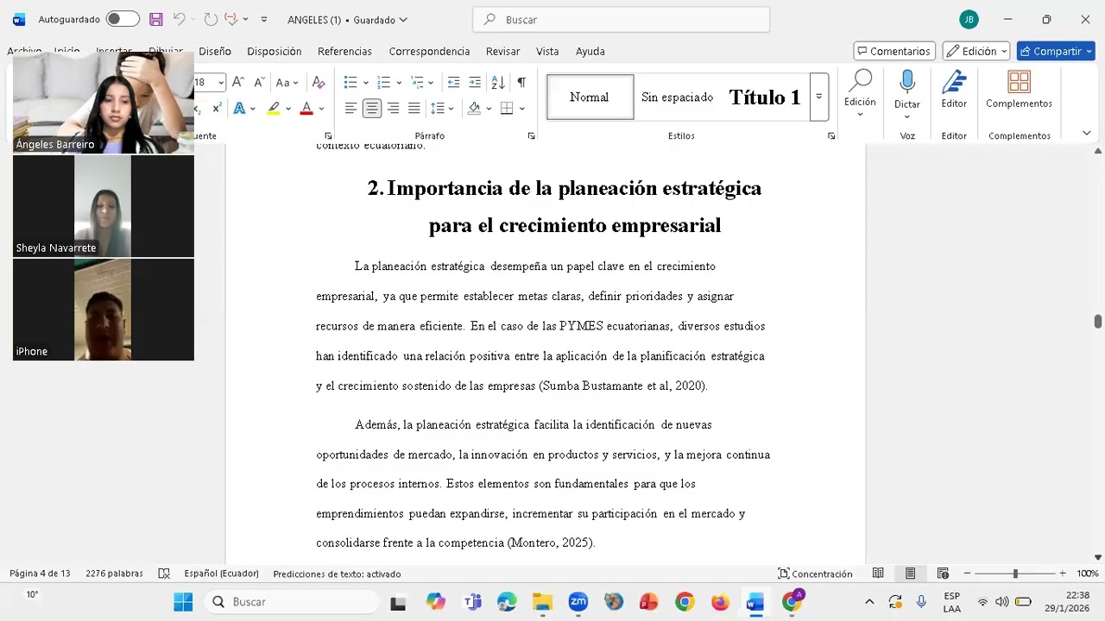Apply the Título 1 style

pyautogui.click(x=765, y=97)
